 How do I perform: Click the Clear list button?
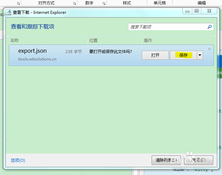(166, 160)
